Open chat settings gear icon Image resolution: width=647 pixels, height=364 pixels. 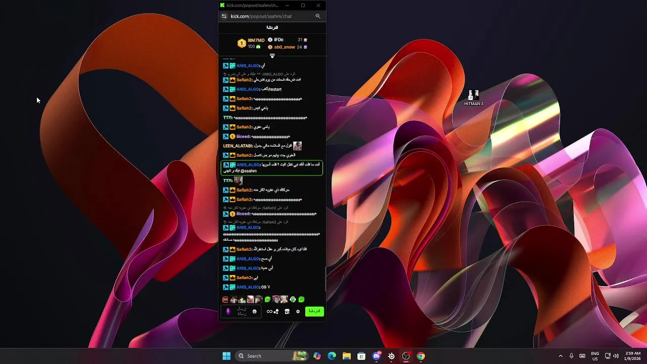click(x=298, y=311)
